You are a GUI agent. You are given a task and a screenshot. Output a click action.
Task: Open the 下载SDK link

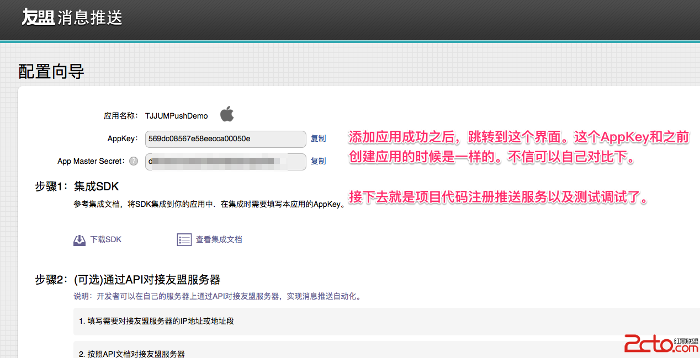(105, 239)
